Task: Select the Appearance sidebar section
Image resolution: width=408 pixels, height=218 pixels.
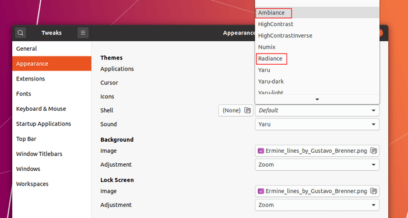Action: (x=52, y=64)
